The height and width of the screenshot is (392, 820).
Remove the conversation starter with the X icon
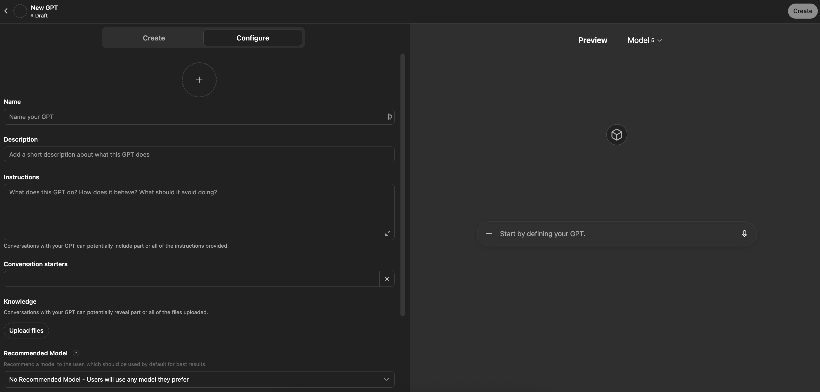point(387,279)
